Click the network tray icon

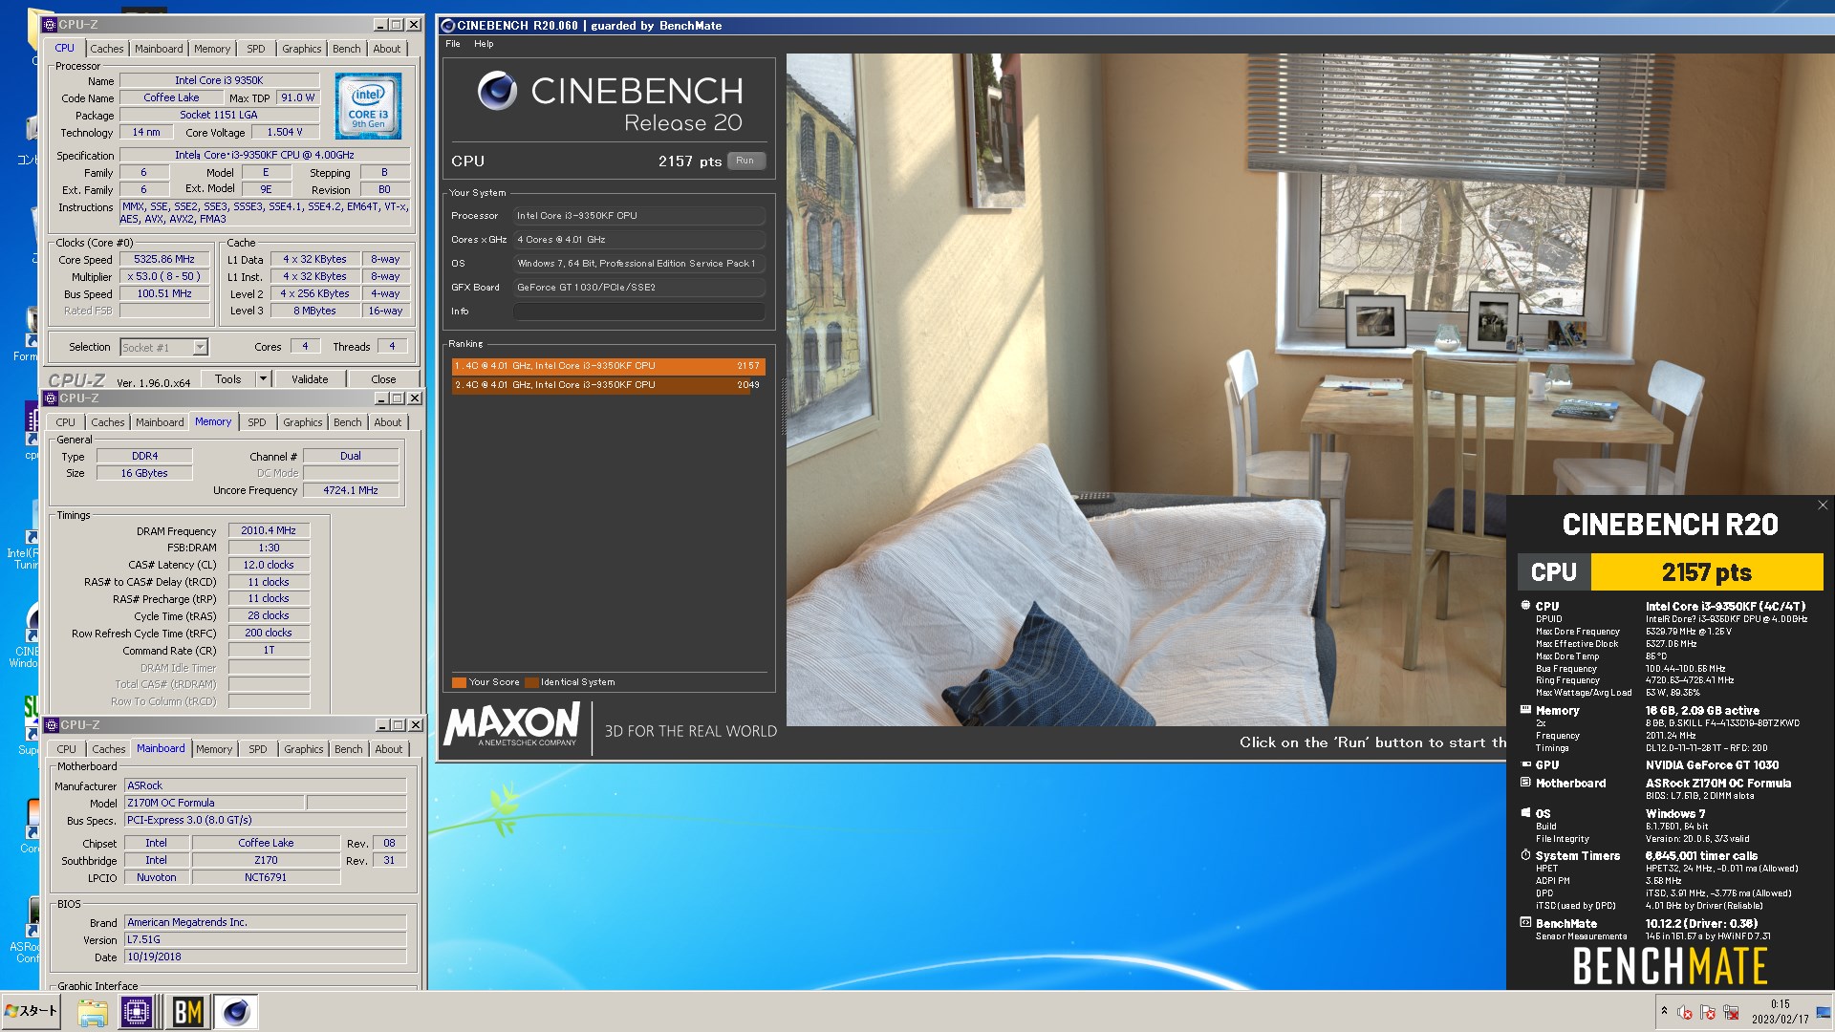[x=1731, y=1012]
